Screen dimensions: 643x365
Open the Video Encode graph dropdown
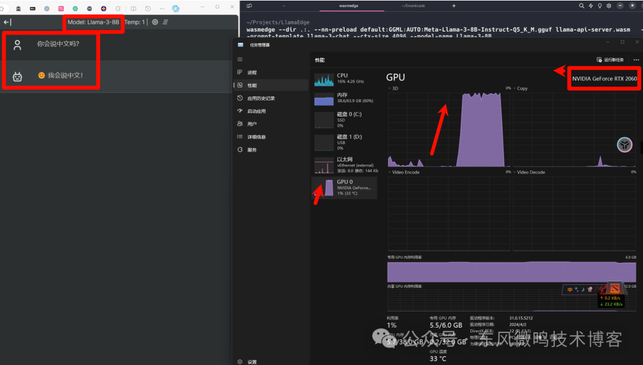[x=404, y=172]
